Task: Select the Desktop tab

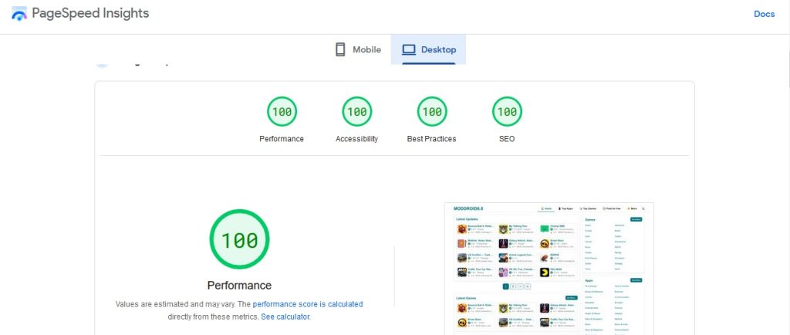Action: point(428,49)
